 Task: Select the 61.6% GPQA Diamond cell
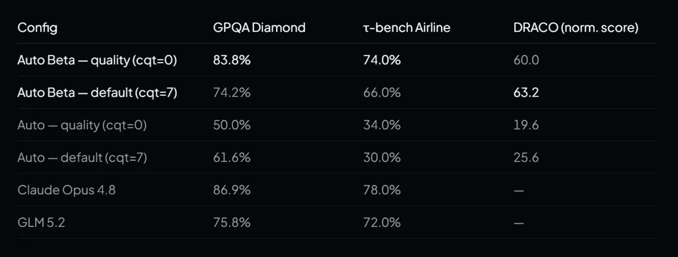coord(231,158)
